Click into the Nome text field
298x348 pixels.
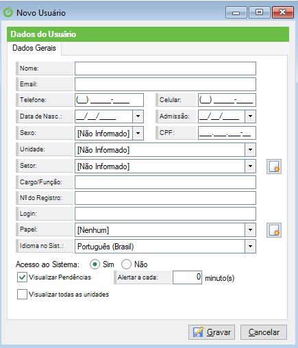pos(165,69)
